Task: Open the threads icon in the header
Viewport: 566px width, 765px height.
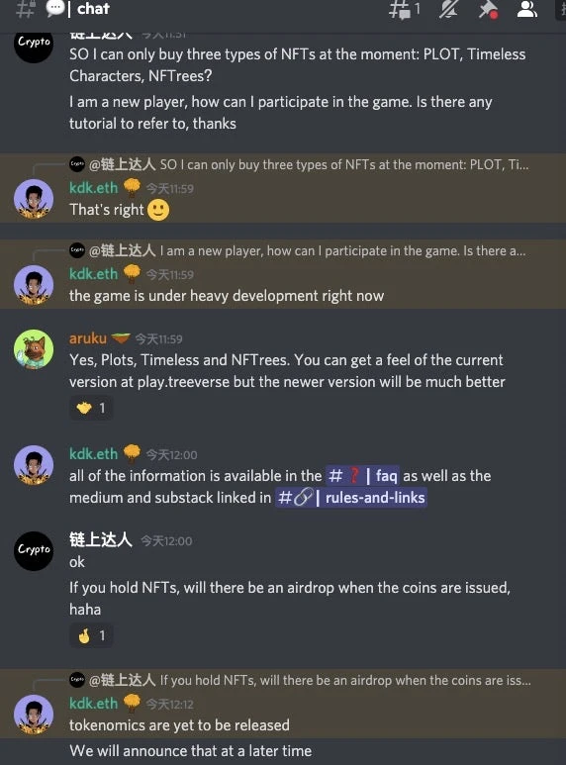Action: point(403,9)
